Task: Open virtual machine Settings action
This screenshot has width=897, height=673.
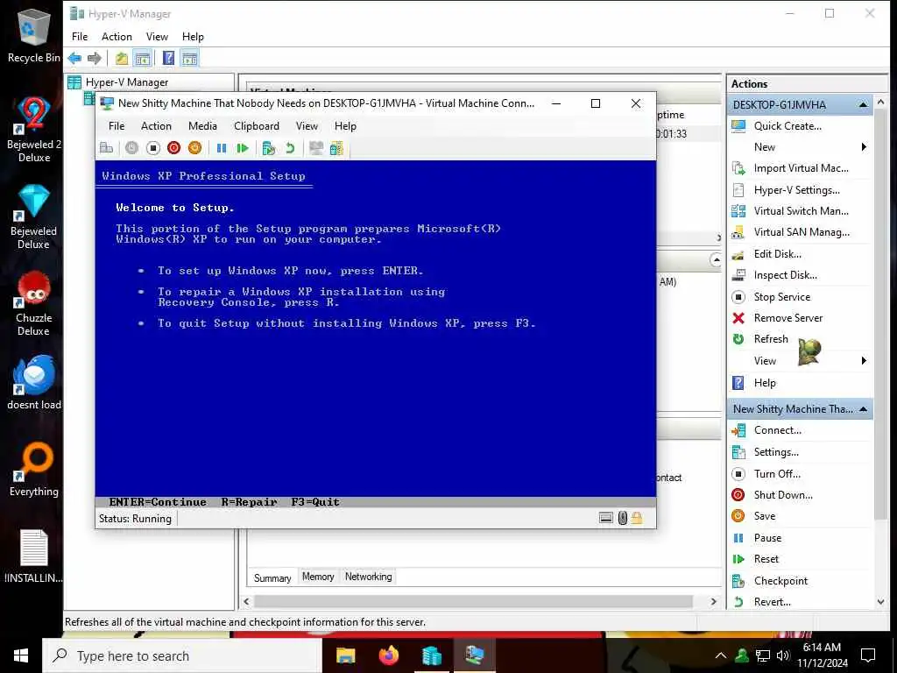Action: coord(776,452)
